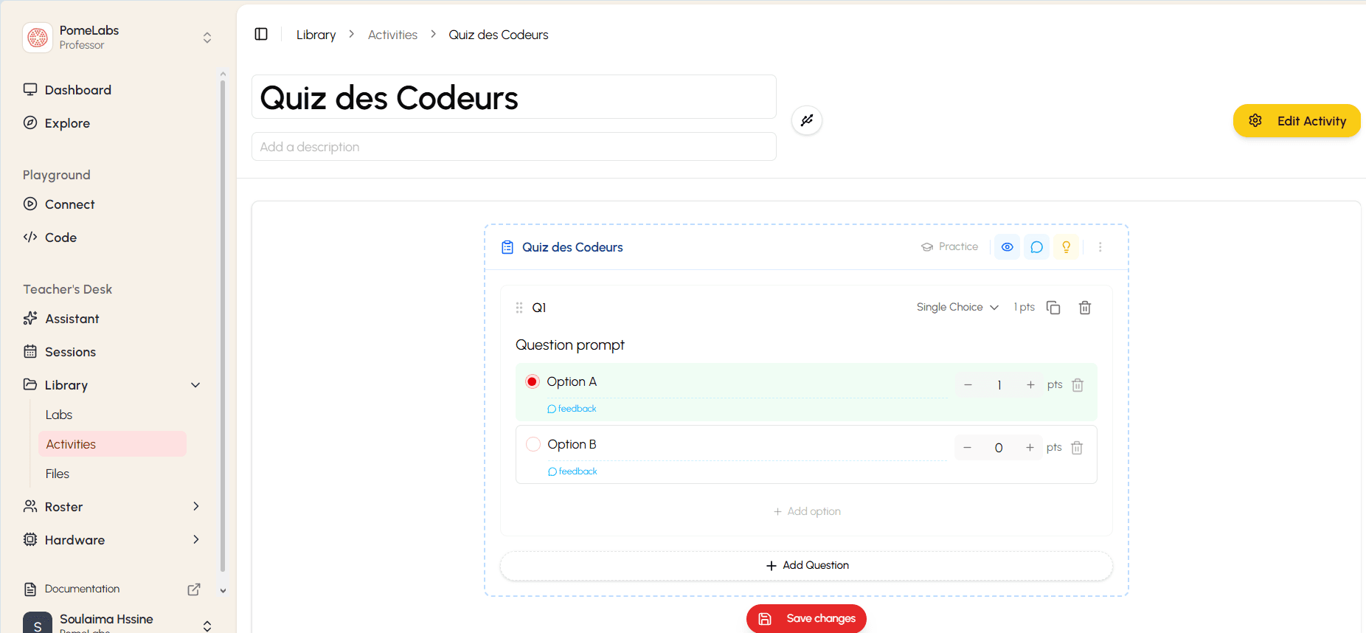The width and height of the screenshot is (1366, 633).
Task: Click the magic wand icon beside title
Action: pyautogui.click(x=807, y=120)
